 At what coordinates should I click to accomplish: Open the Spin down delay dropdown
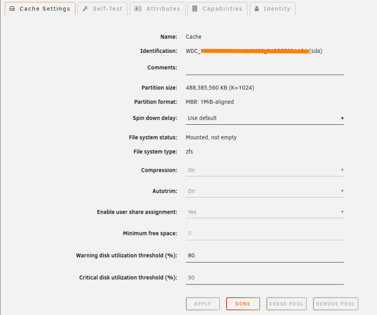(265, 118)
